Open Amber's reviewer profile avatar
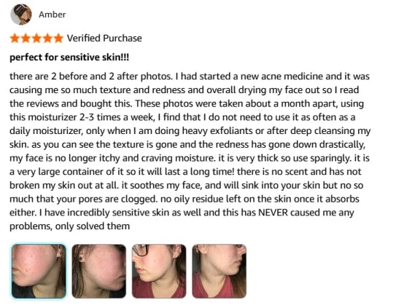404x308 pixels. click(21, 15)
